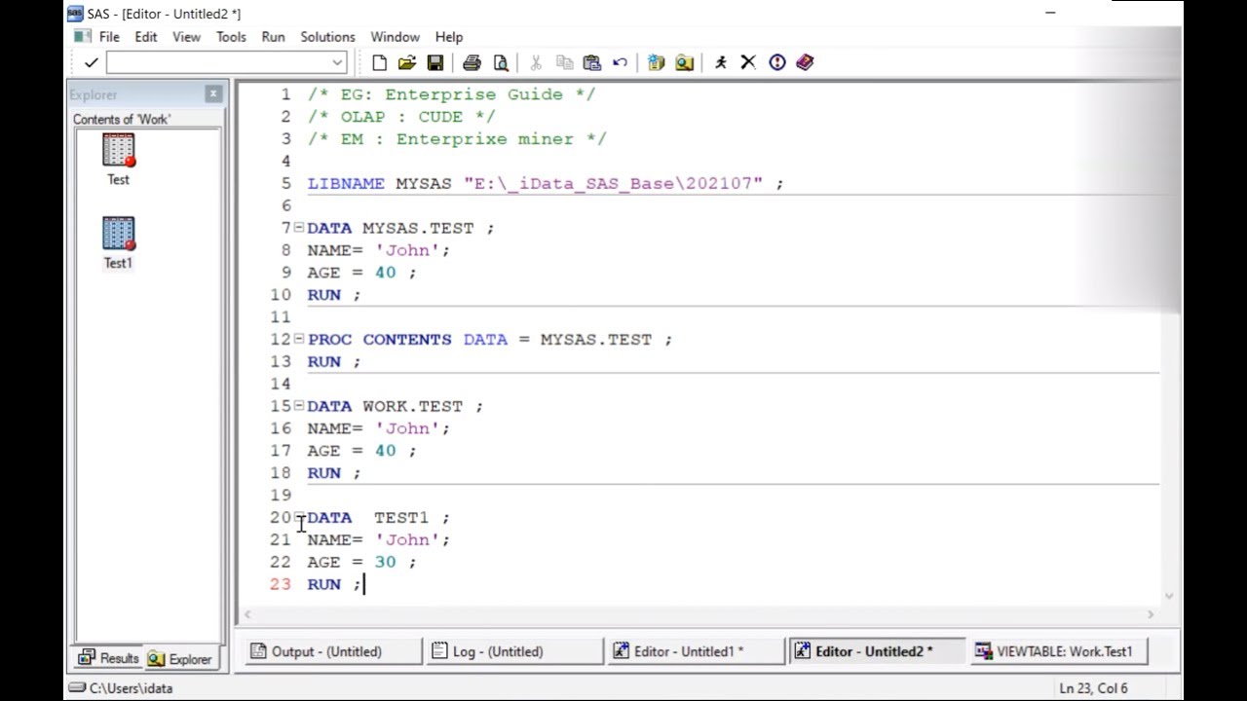Click the Paste clipboard icon
Viewport: 1247px width, 701px height.
(x=592, y=62)
